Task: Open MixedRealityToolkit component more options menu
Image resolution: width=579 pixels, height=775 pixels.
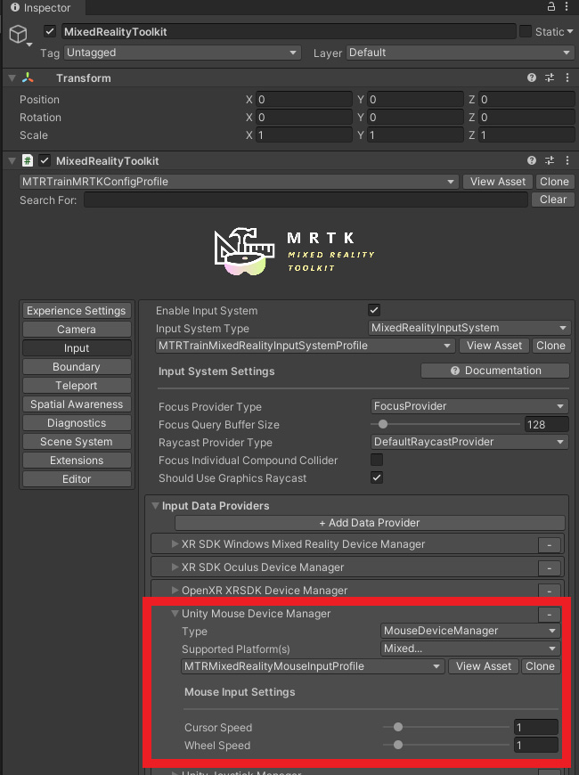Action: pos(567,160)
